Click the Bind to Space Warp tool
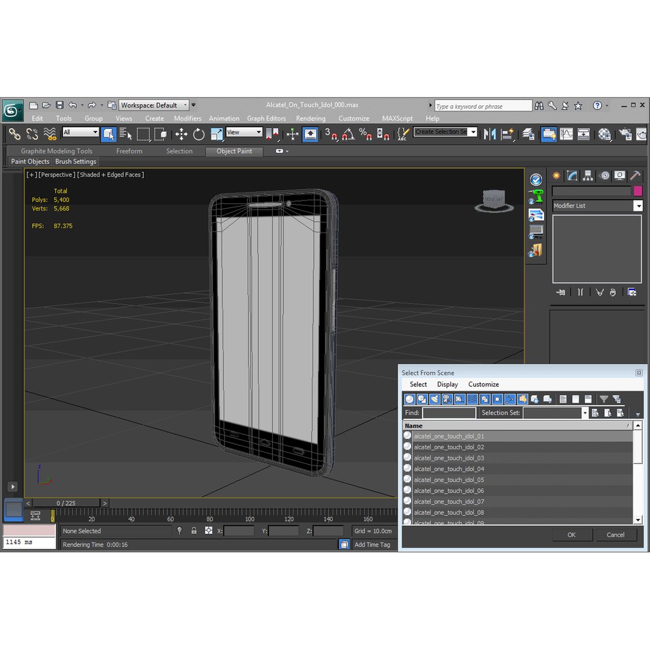The image size is (650, 650). (x=50, y=134)
